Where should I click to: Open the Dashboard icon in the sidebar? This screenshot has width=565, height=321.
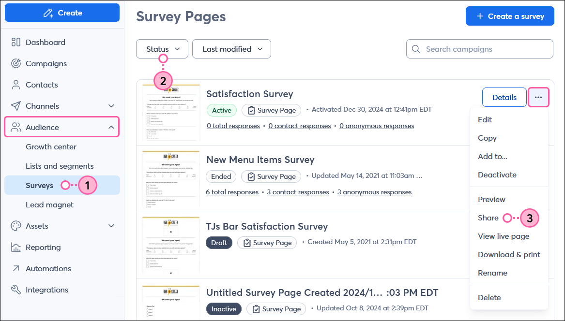(16, 42)
